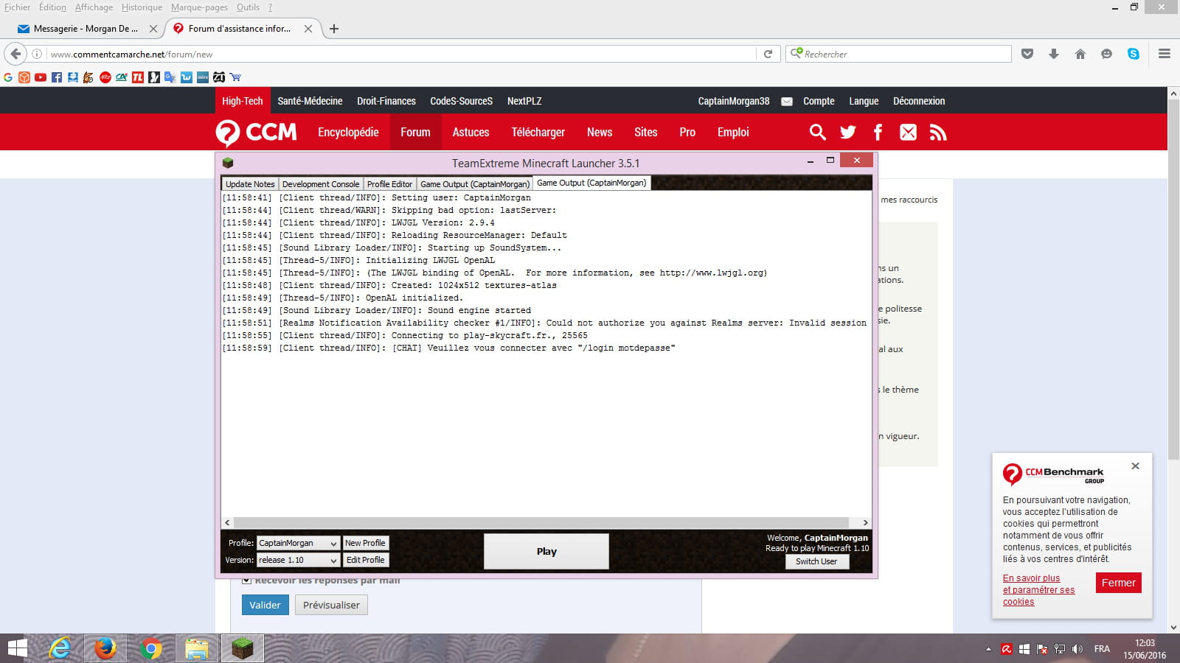Open the Profile dropdown showing CaptainMorgan
The image size is (1180, 663).
(x=298, y=543)
